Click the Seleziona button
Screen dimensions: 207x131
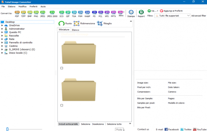coord(86,124)
